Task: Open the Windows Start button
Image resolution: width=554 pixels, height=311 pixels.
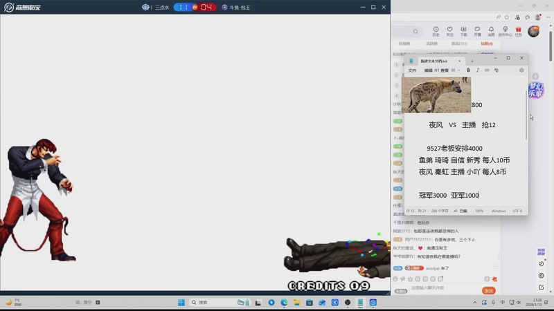Action: coord(181,303)
